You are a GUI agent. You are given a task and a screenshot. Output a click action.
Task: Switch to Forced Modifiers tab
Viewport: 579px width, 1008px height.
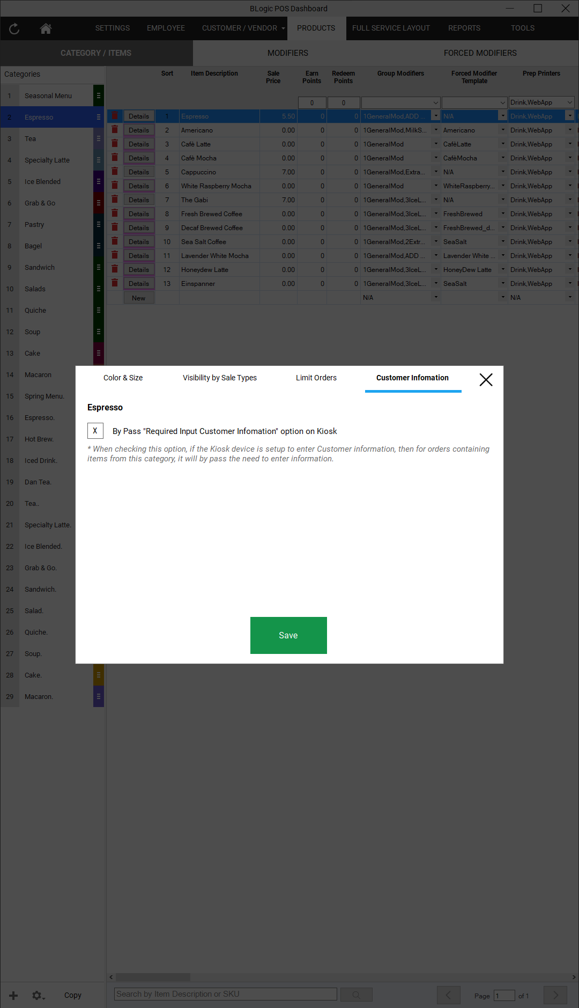point(480,53)
